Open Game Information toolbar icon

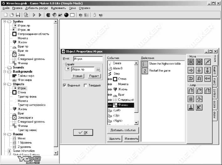(80, 15)
